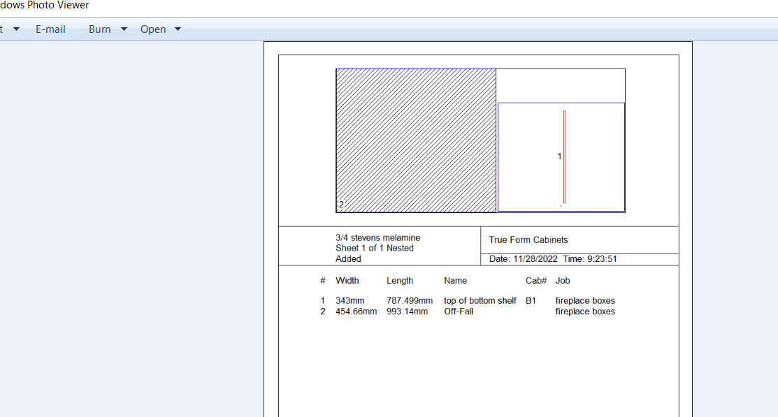778x417 pixels.
Task: Click the B1 cabinet number value
Action: (531, 301)
